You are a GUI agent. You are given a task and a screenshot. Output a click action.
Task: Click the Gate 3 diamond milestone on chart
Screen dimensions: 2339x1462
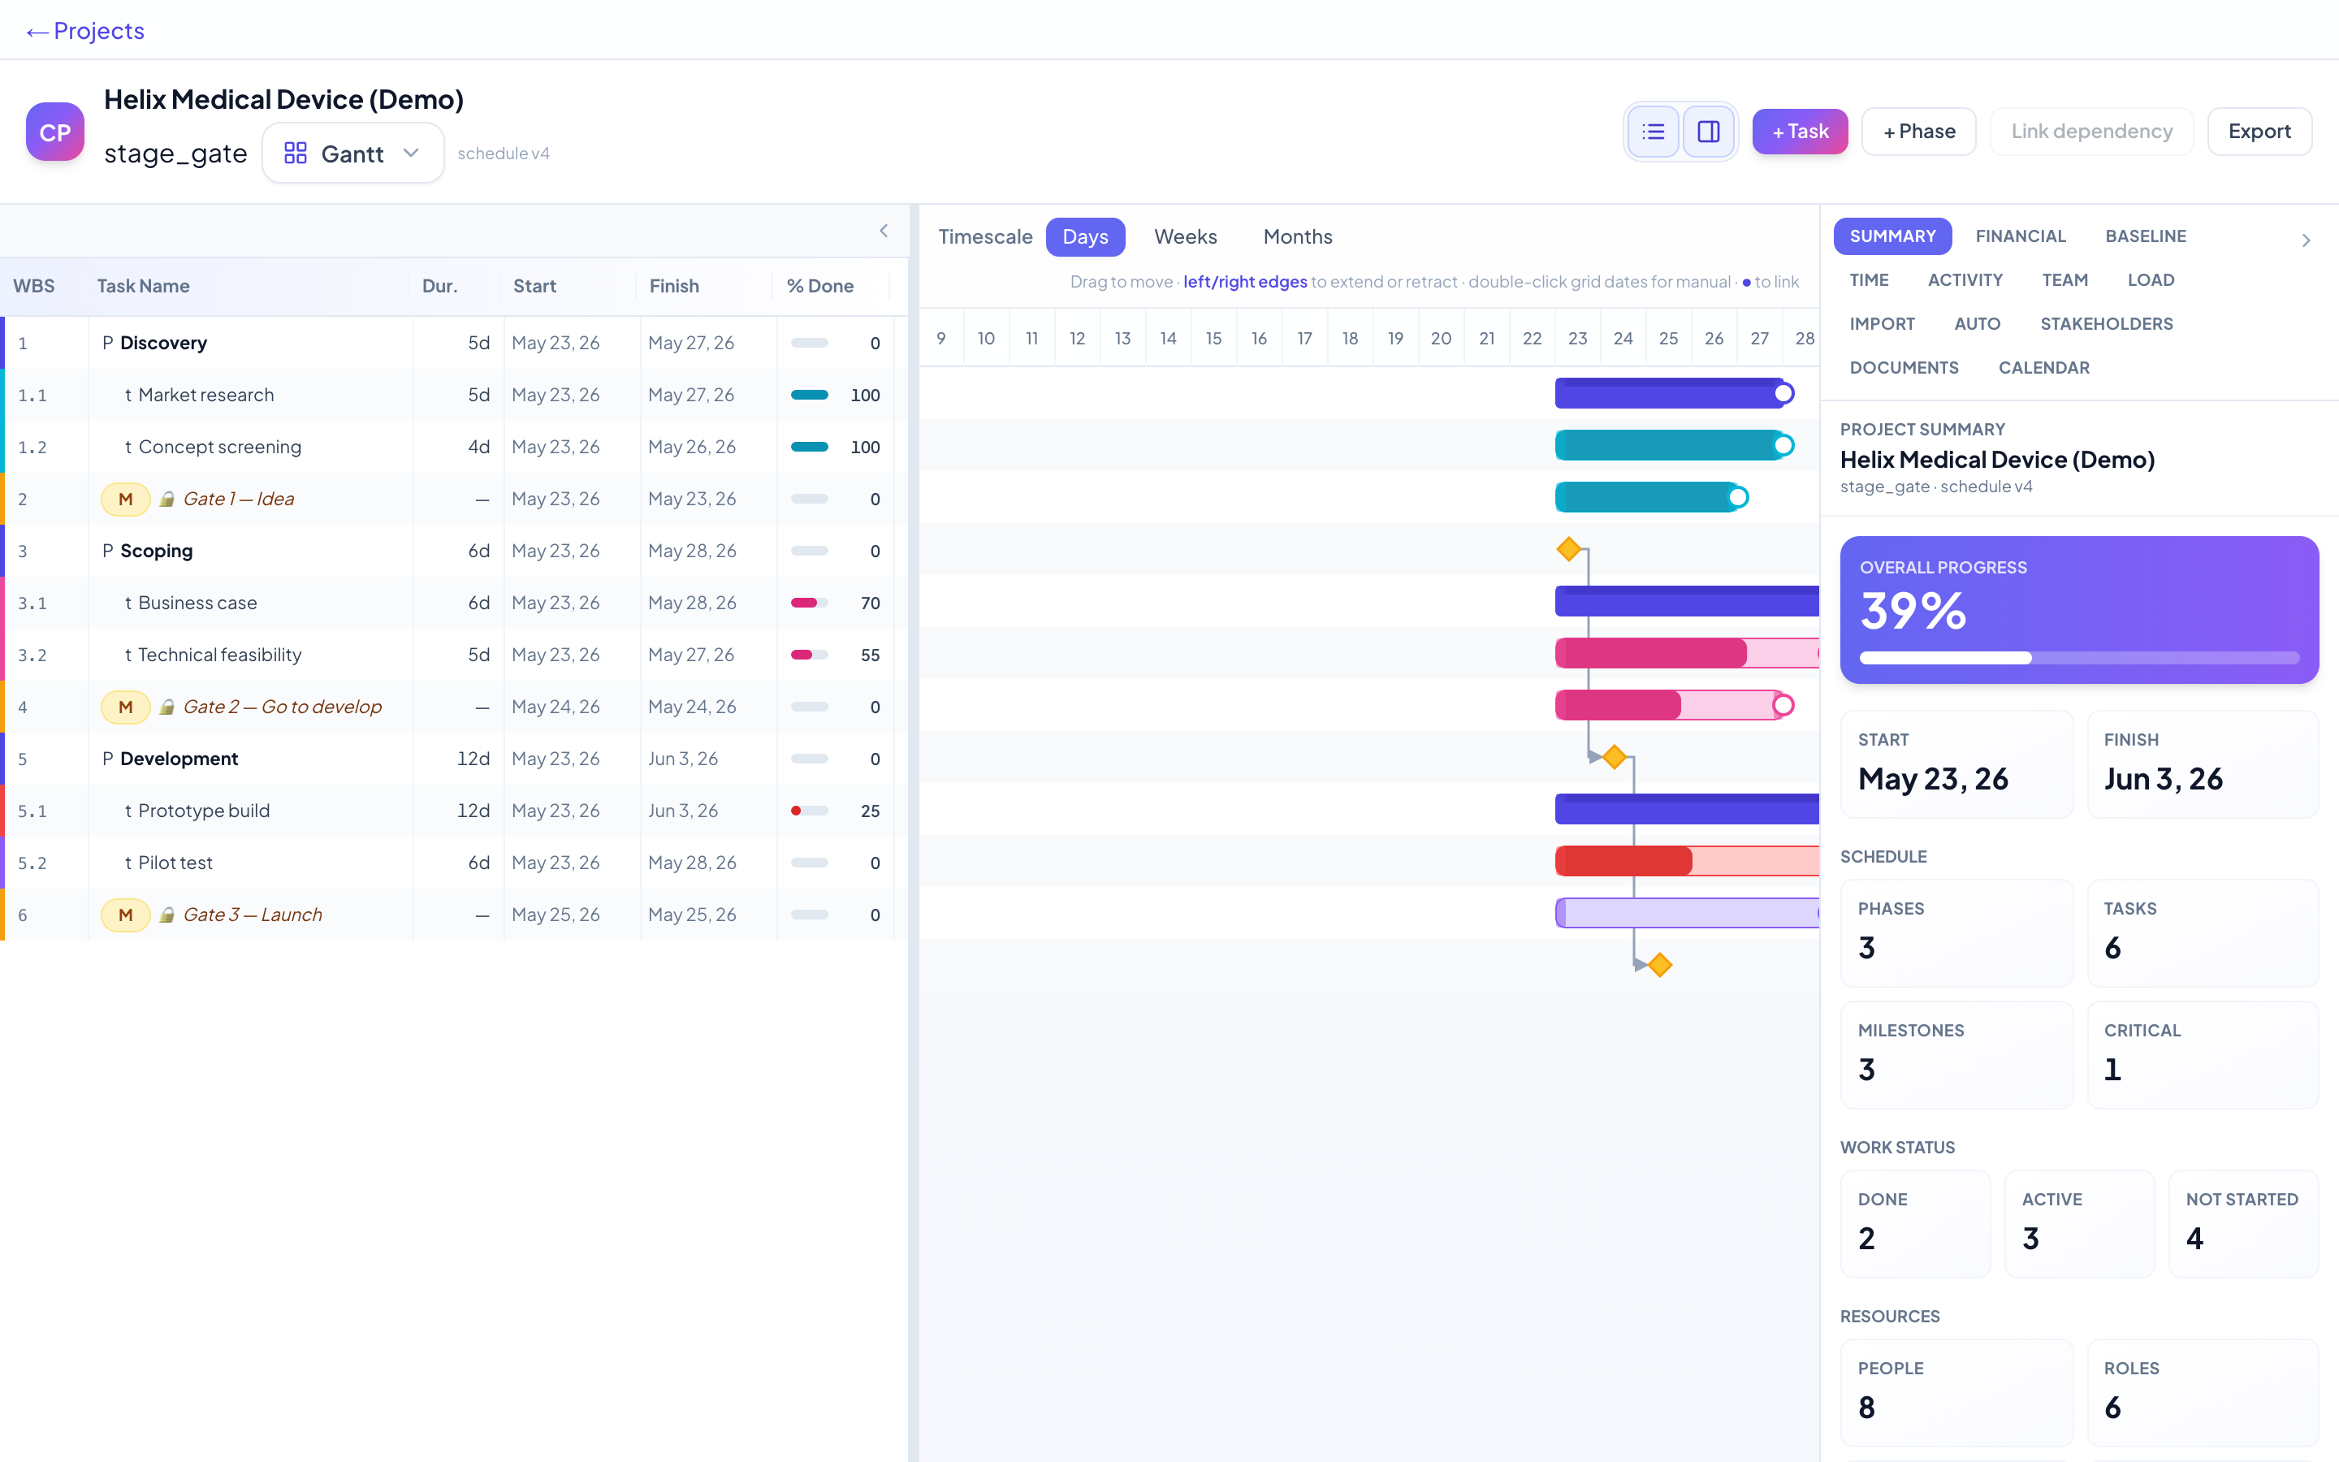coord(1659,965)
